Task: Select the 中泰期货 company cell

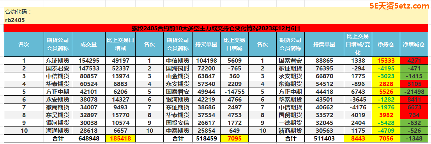Action: click(178, 130)
